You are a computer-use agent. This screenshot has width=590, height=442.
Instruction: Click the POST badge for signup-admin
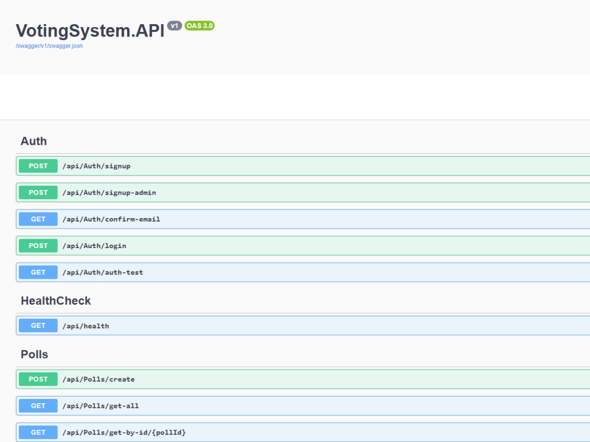point(38,193)
